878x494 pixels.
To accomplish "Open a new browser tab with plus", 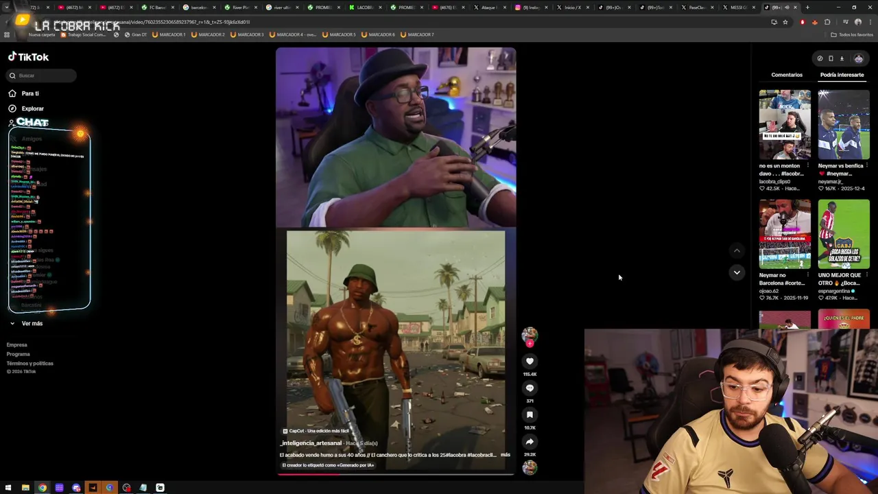I will coord(807,8).
